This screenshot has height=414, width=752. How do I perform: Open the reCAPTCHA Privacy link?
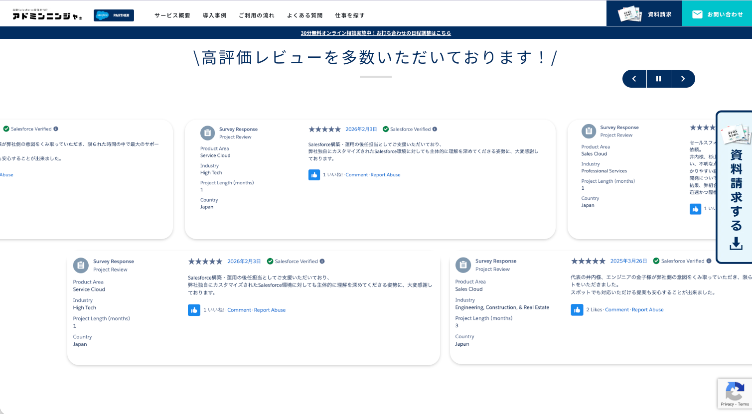point(727,404)
